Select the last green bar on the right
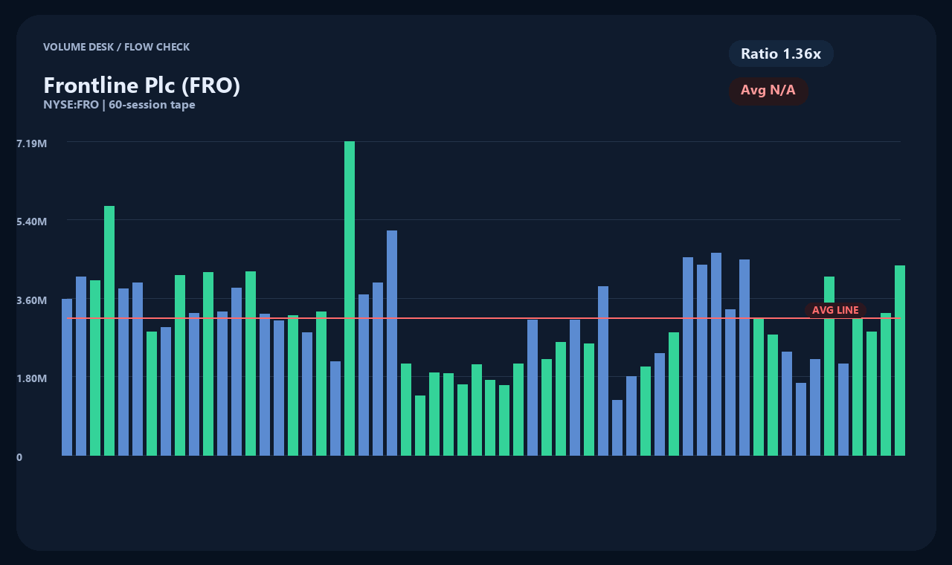Image resolution: width=952 pixels, height=565 pixels. [900, 361]
